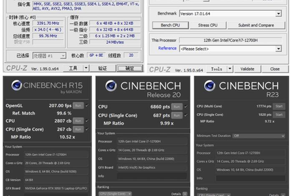Screen dimensions: 292x196
Task: Run the CPU test in Cinebench R15
Action: (x=78, y=121)
